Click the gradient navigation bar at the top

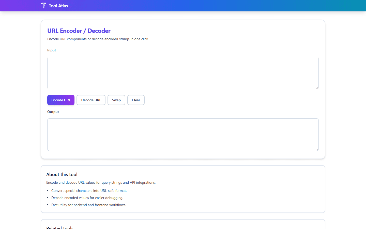(183, 6)
